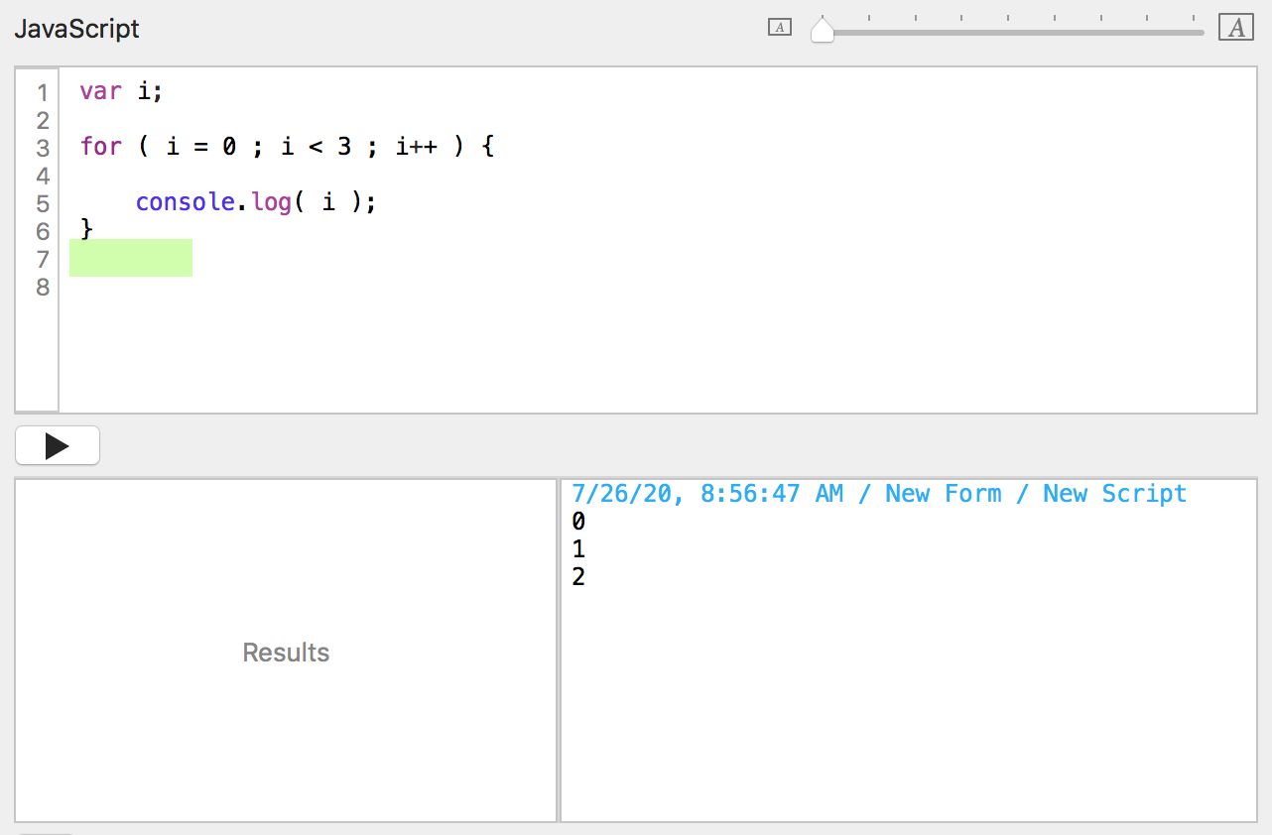Screen dimensions: 1272x835
Task: Click the console output value 0
Action: click(x=578, y=522)
